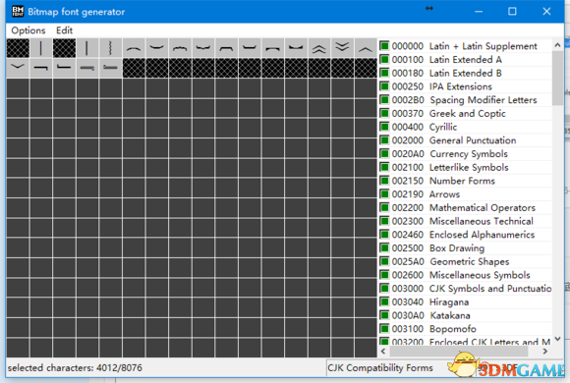Image resolution: width=570 pixels, height=383 pixels.
Task: Click the 'CJK Compatibility Forms' status bar text
Action: click(380, 367)
